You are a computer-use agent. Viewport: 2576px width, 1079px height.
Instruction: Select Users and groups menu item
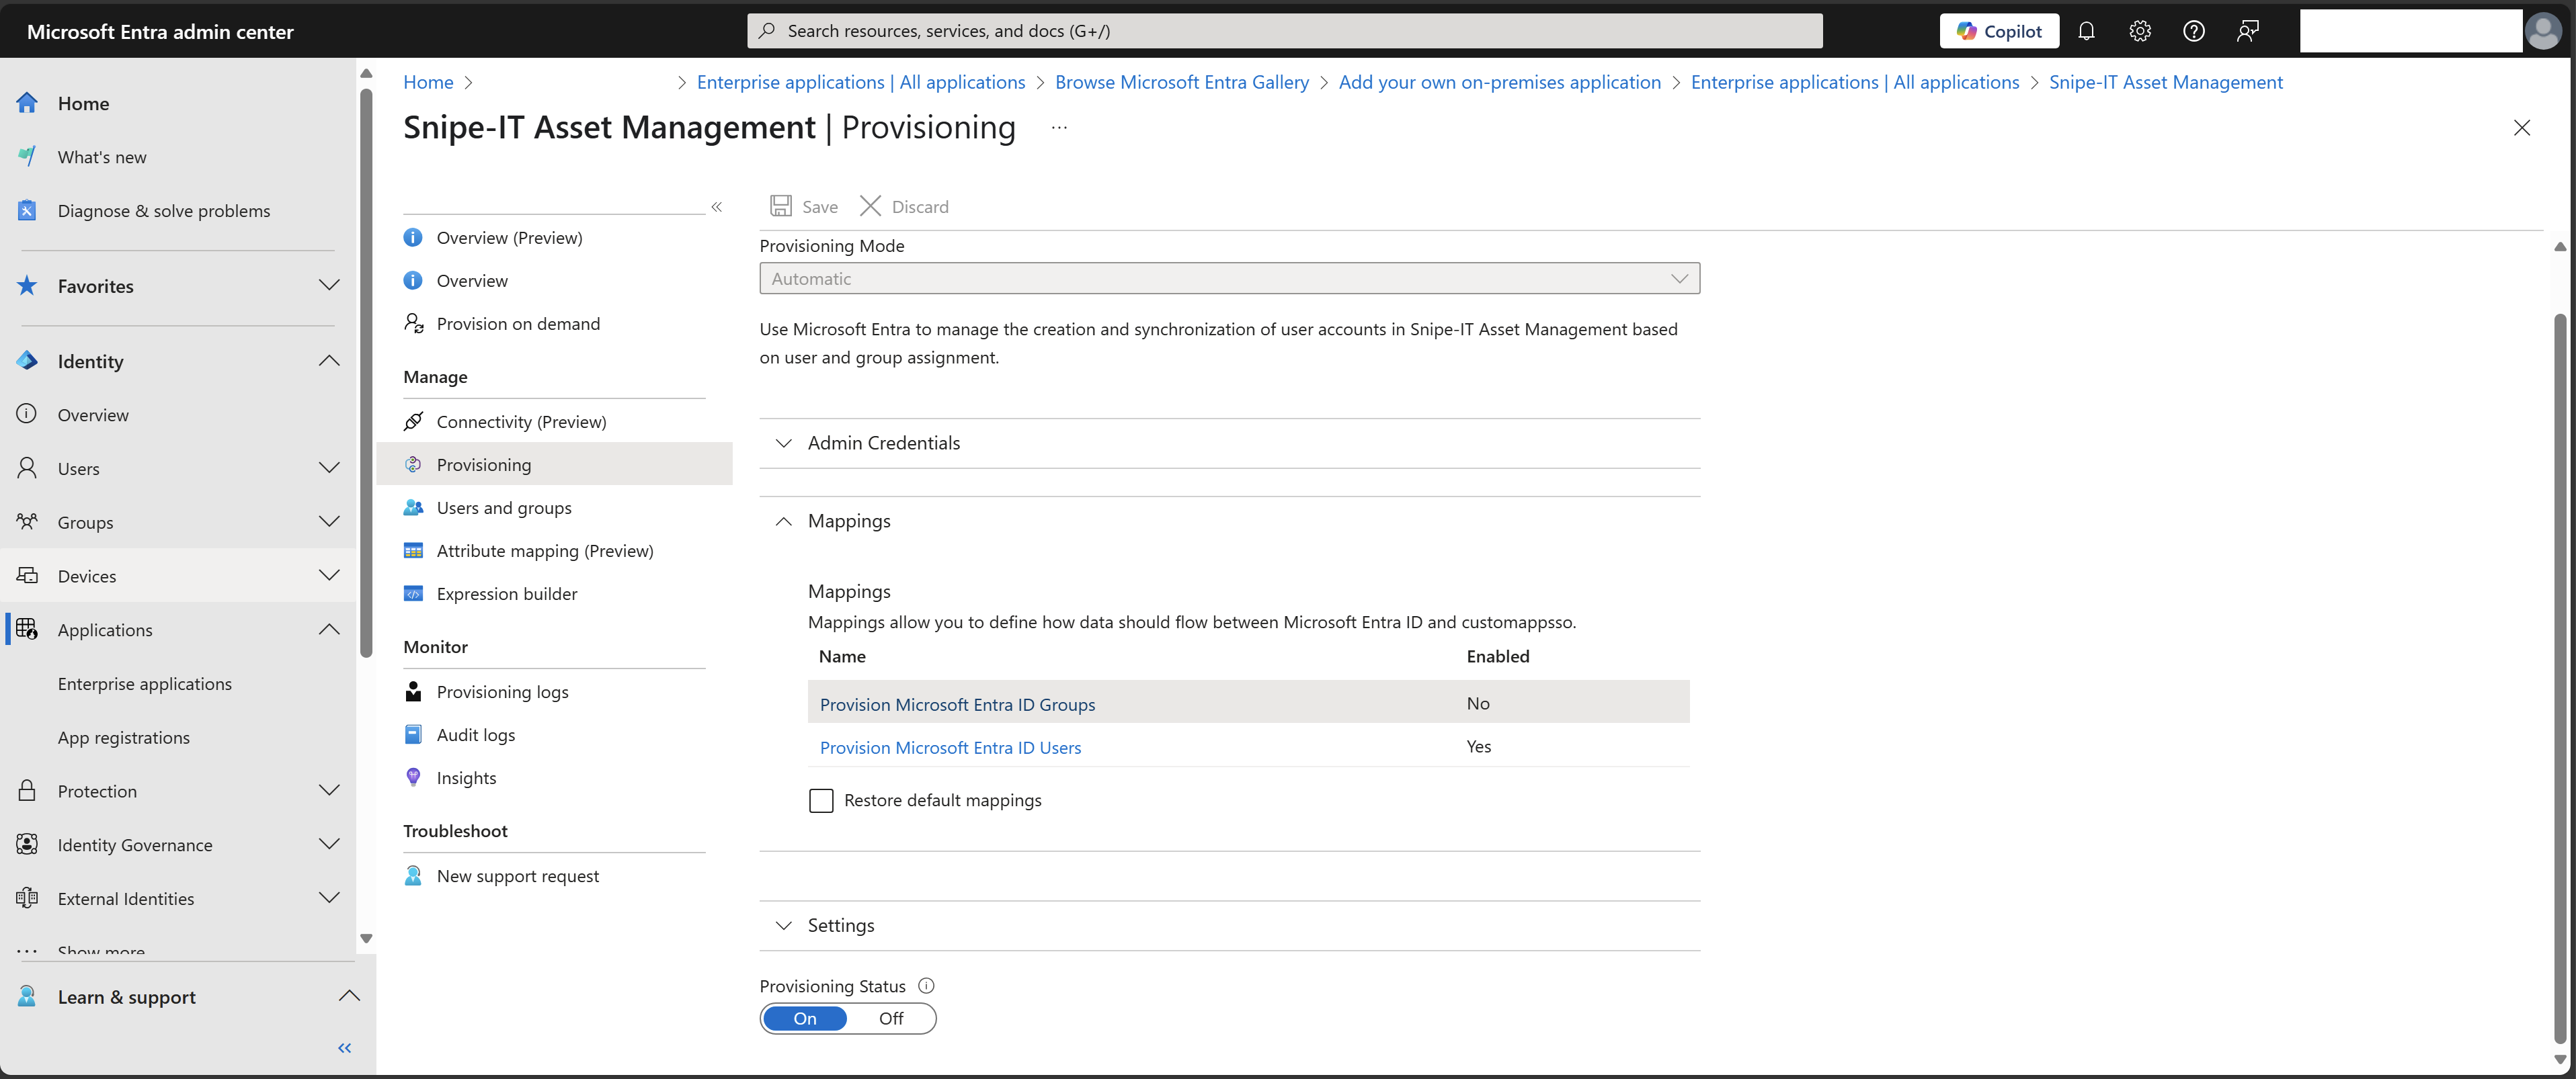coord(504,507)
